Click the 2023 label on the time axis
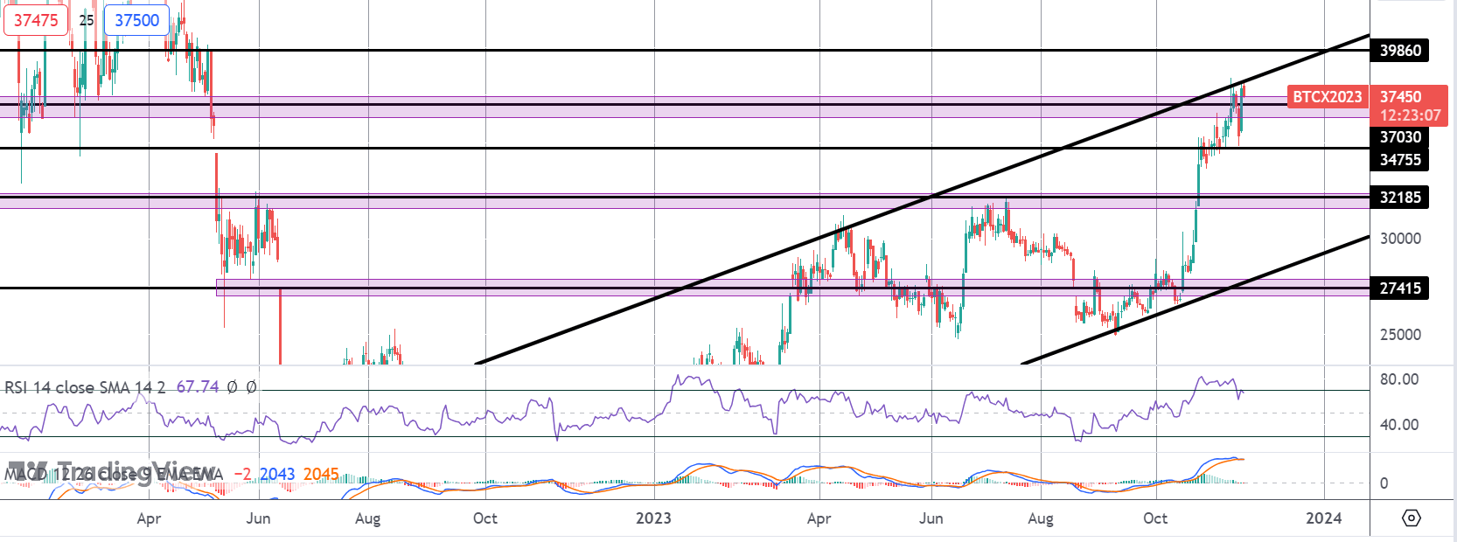 point(653,518)
